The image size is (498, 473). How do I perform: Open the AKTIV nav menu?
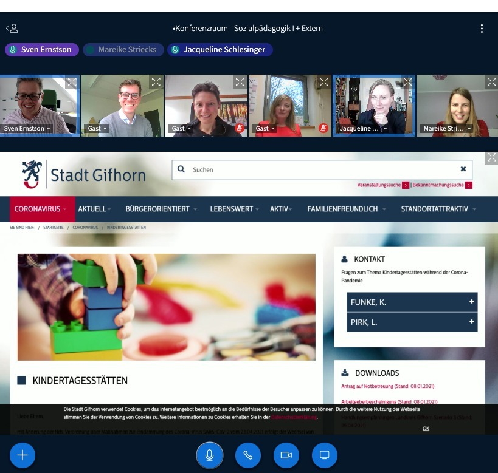(x=281, y=209)
